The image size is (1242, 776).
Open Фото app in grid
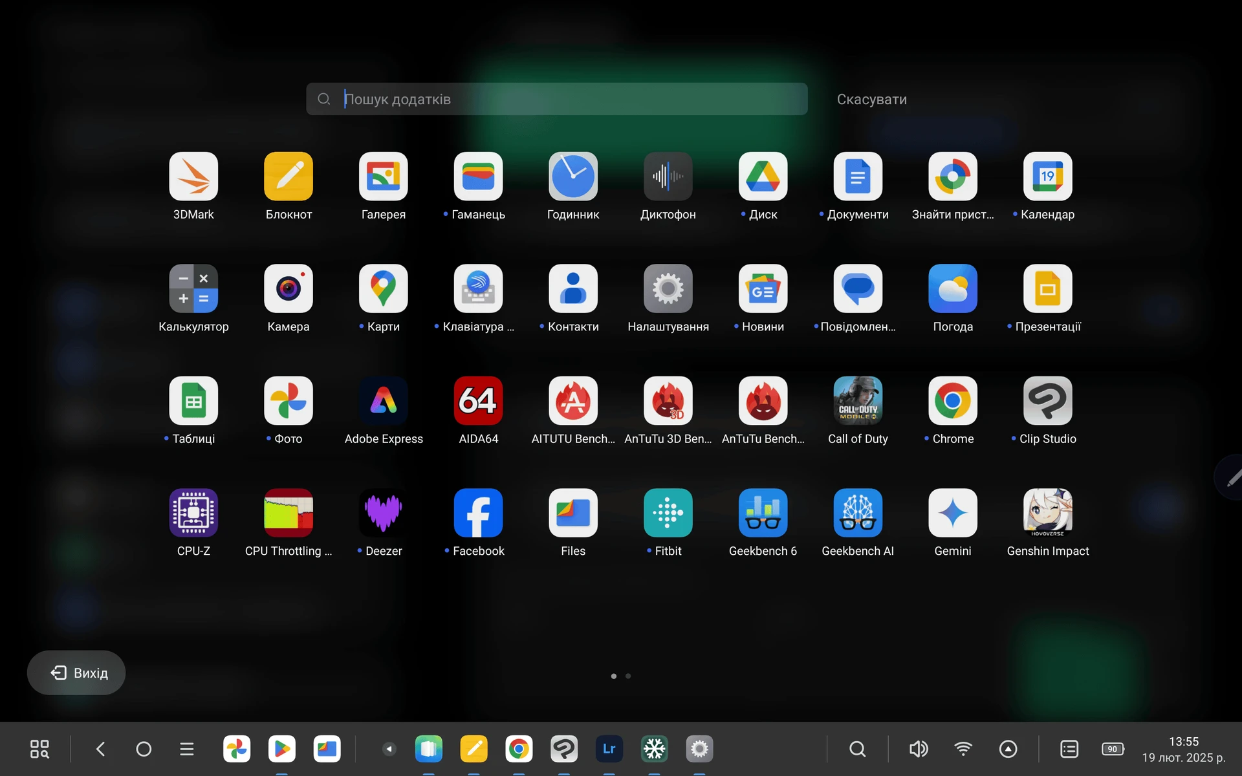(x=289, y=401)
